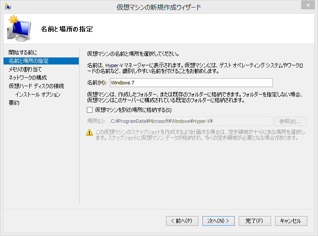Open the インストール オプション step

[38, 95]
